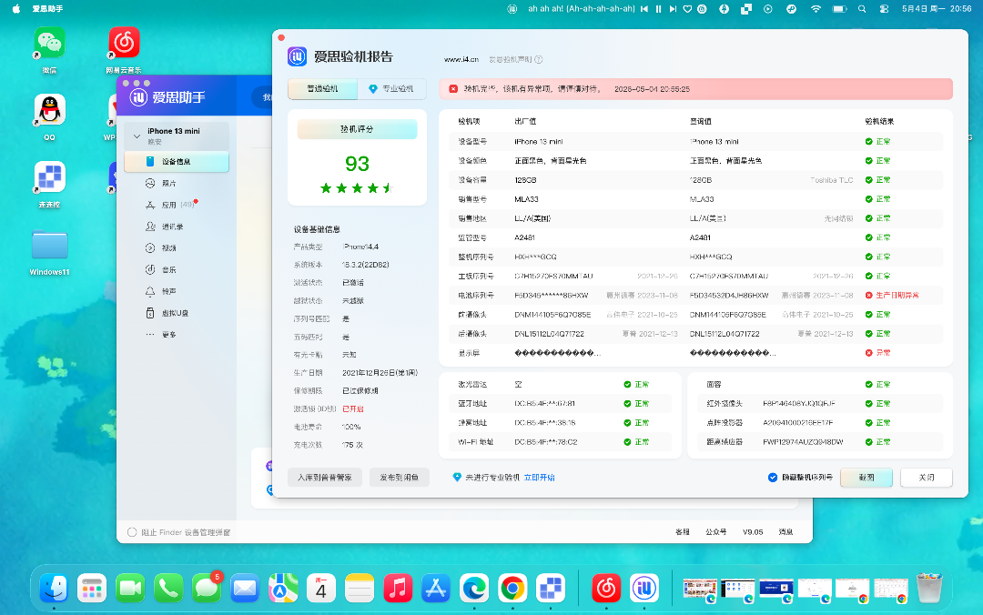Open Microsoft Edge from the Dock

click(x=474, y=589)
